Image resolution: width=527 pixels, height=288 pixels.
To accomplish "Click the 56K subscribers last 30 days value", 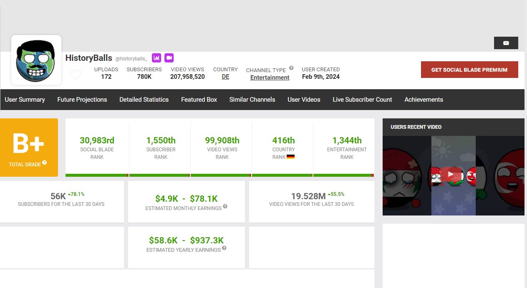I will point(58,196).
